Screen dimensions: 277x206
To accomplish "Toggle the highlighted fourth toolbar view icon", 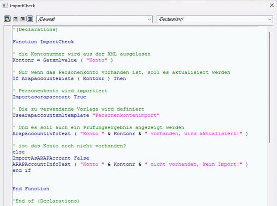I will 30,19.
